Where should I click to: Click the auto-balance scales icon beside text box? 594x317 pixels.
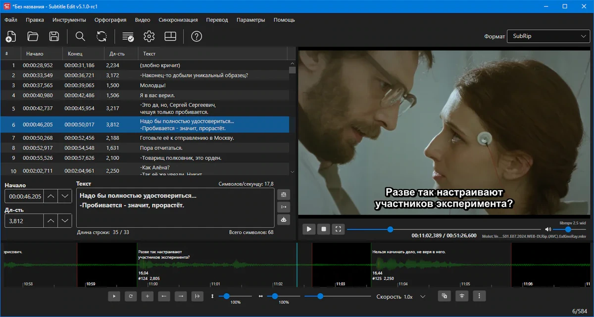point(284,194)
